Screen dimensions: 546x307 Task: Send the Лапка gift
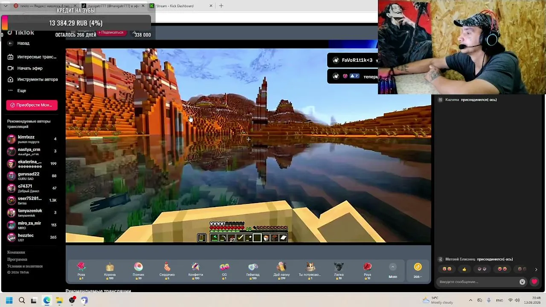click(x=339, y=270)
